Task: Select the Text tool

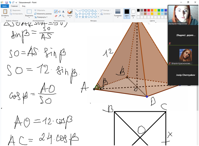Action: pyautogui.click(x=63, y=12)
